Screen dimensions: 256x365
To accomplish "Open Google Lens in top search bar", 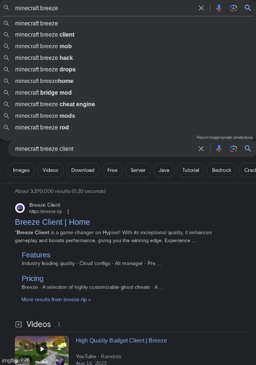I will (233, 8).
